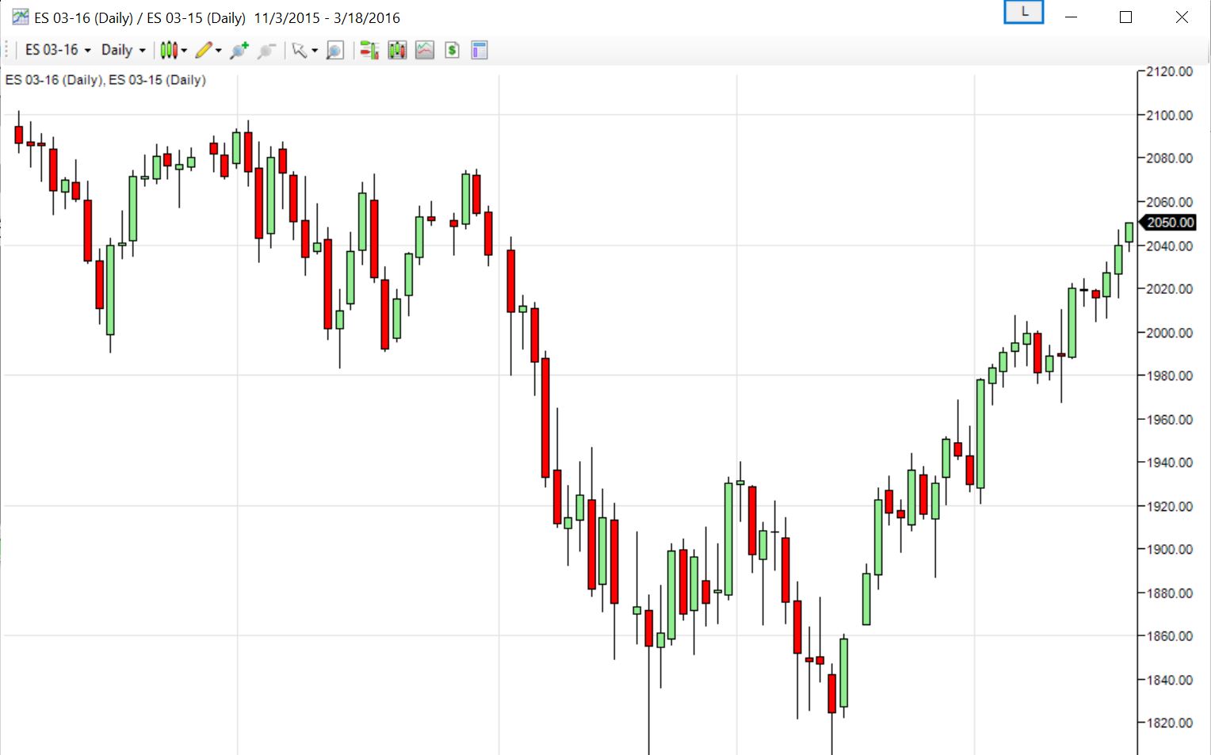Expand the arrow beside the cursor icon
This screenshot has width=1211, height=755.
click(x=315, y=51)
